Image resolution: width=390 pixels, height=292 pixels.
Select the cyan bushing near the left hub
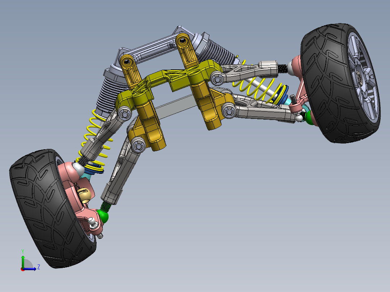85,176
